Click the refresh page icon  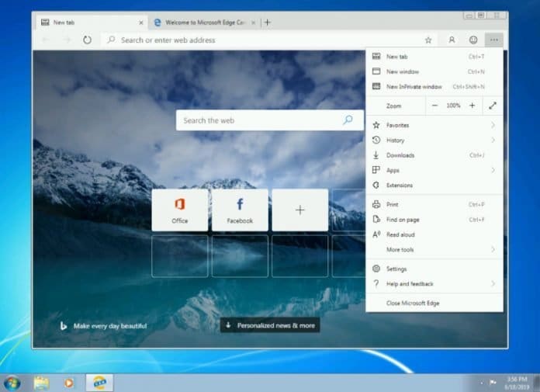tap(87, 40)
